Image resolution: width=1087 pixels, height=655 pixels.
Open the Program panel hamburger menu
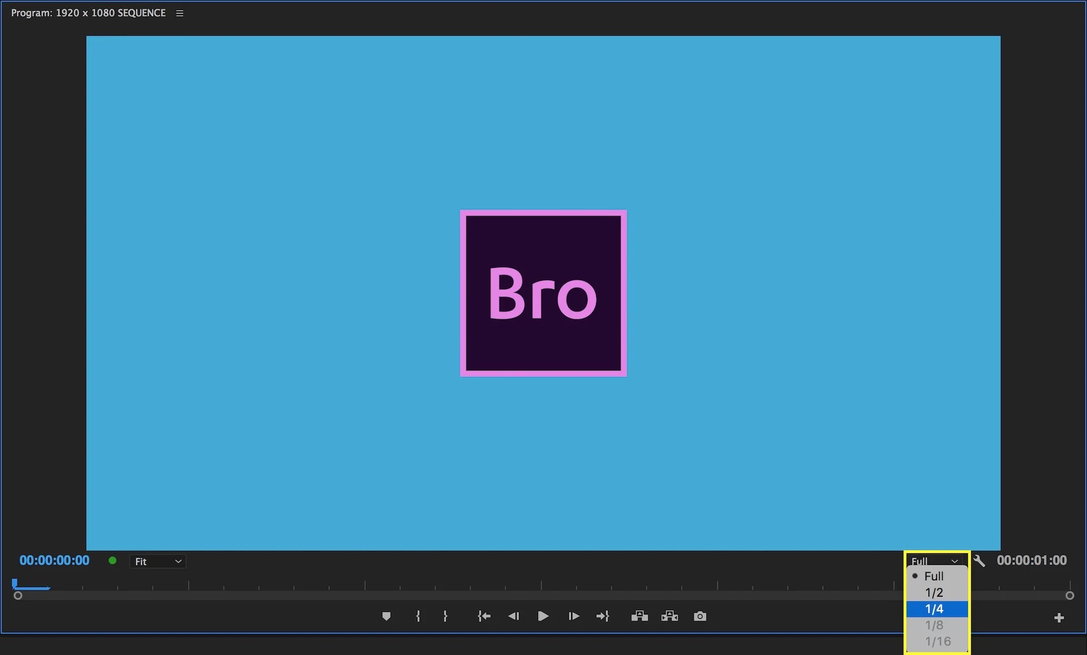[x=179, y=12]
